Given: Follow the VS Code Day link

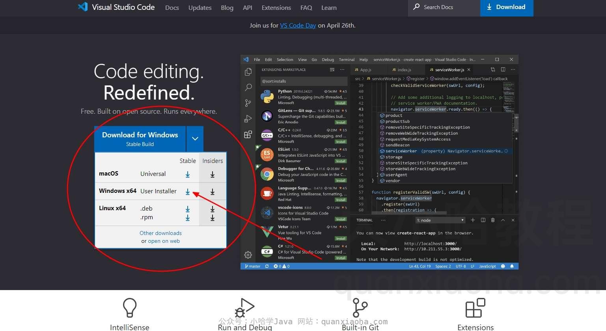Looking at the screenshot, I should click(x=298, y=25).
